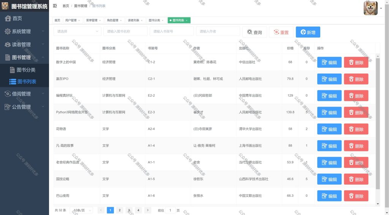Collapse 图书管理 sidebar menu
The width and height of the screenshot is (389, 215).
(x=24, y=58)
